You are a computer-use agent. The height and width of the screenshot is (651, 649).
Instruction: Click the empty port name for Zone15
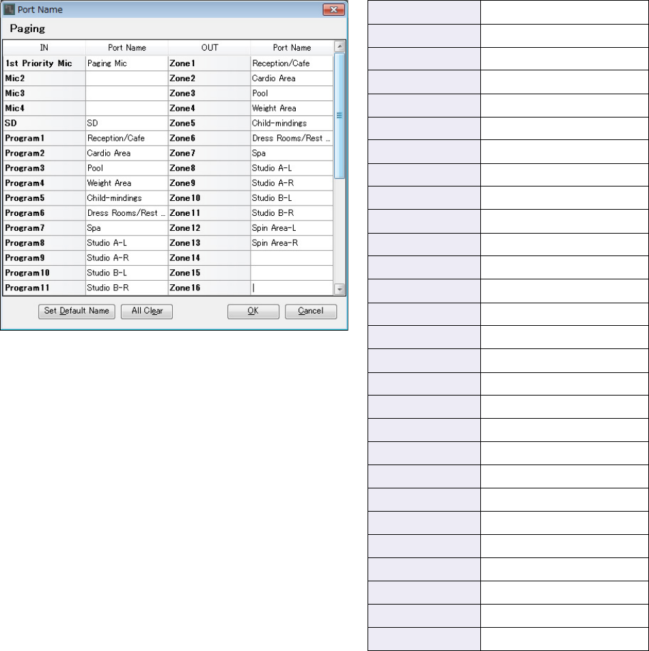(292, 273)
